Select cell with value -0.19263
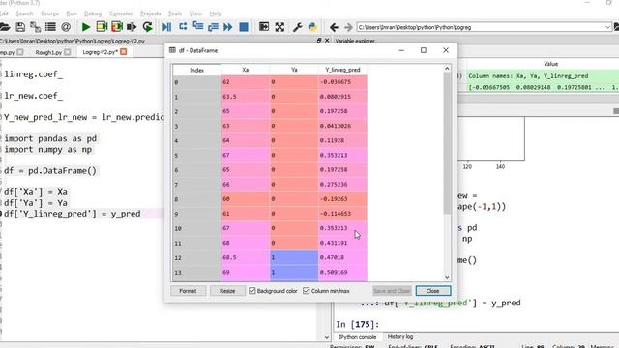 pyautogui.click(x=342, y=199)
